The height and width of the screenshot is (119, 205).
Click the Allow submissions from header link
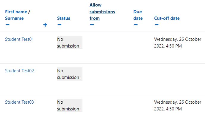102,12
